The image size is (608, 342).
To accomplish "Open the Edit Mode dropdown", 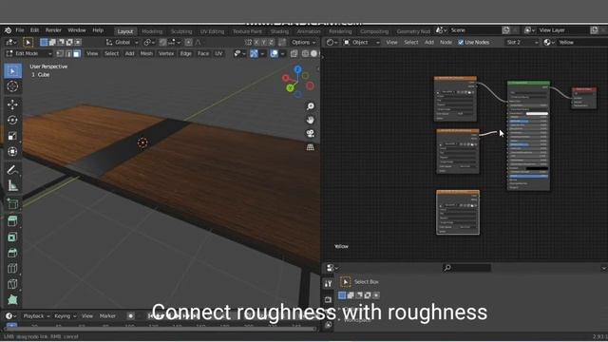I will [29, 53].
